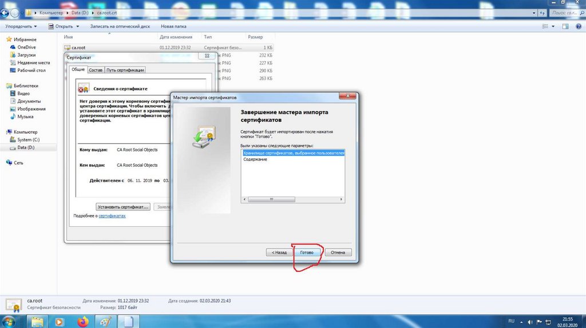
Task: Open the System (C:) drive
Action: point(28,139)
